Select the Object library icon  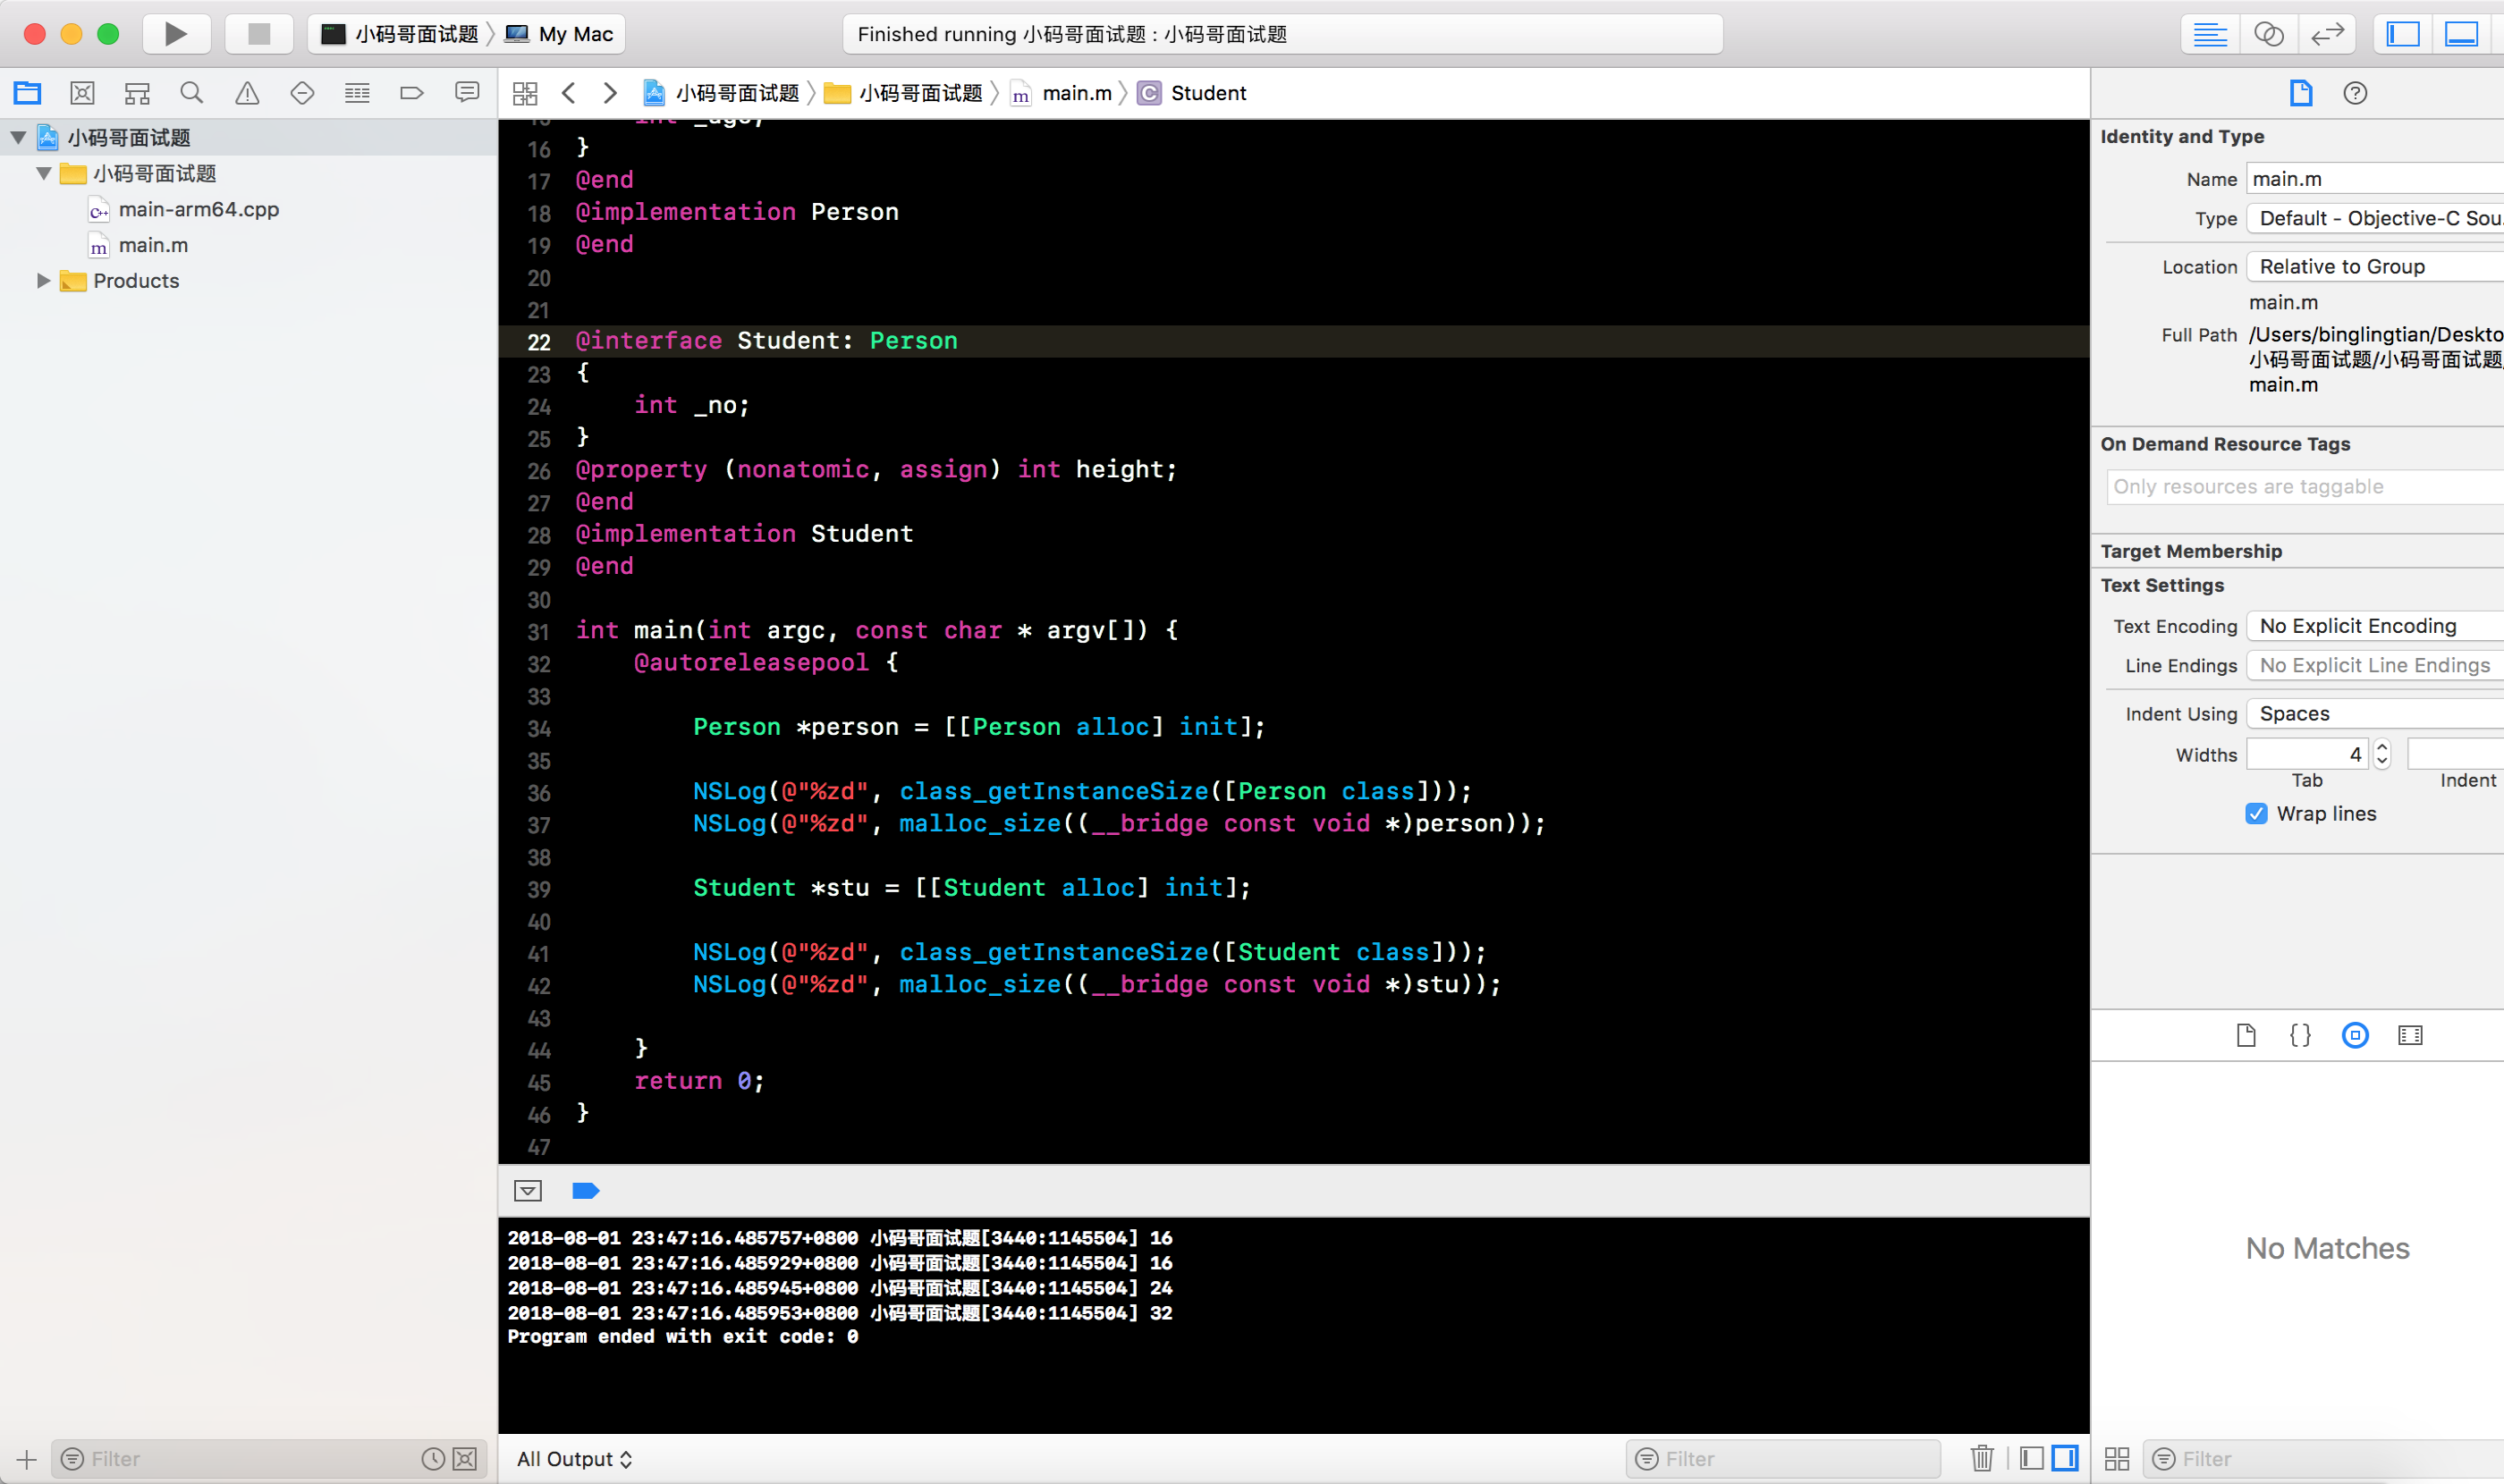tap(2355, 1035)
